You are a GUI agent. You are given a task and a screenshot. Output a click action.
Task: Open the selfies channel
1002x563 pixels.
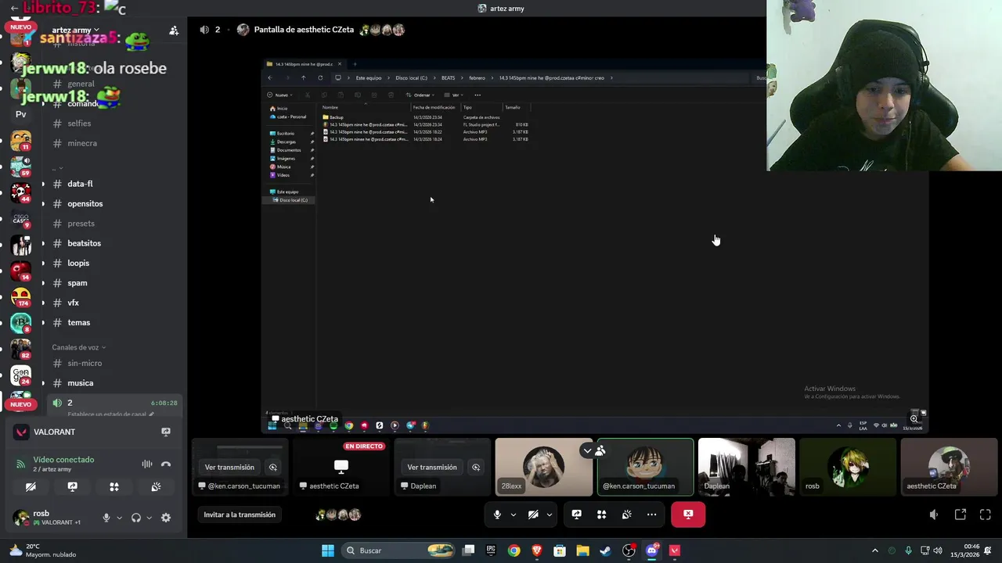pyautogui.click(x=79, y=124)
